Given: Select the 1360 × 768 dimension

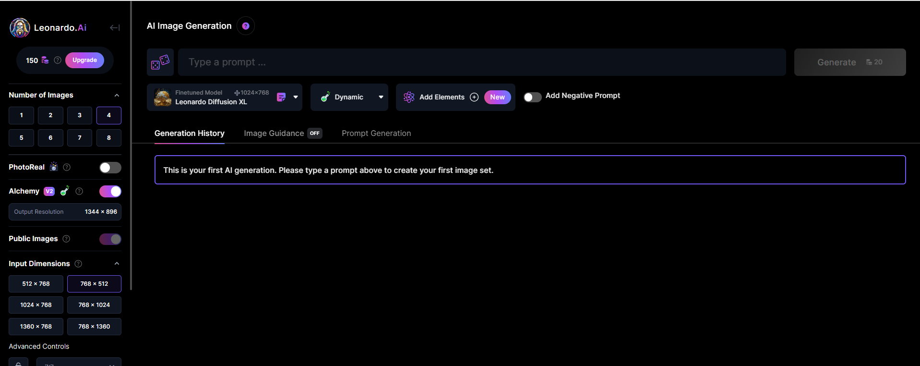Looking at the screenshot, I should click(x=36, y=327).
